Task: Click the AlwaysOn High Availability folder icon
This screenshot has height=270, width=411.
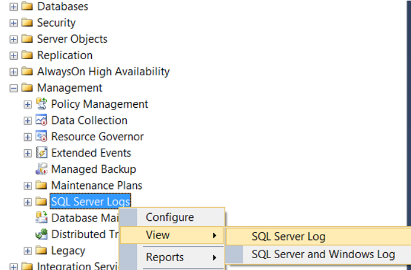Action: pyautogui.click(x=27, y=71)
